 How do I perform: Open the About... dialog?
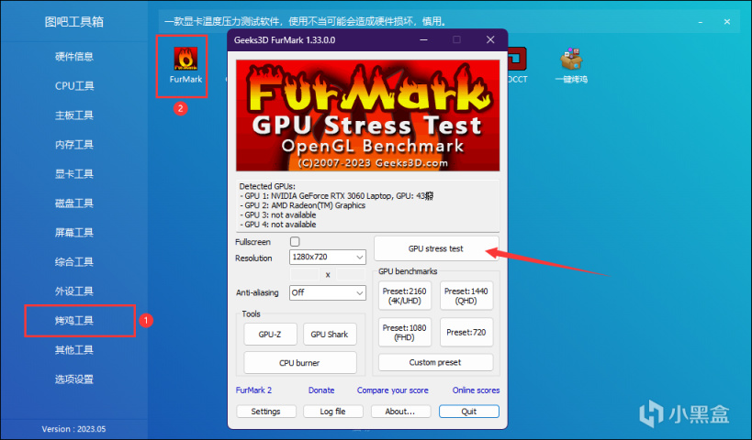click(400, 412)
